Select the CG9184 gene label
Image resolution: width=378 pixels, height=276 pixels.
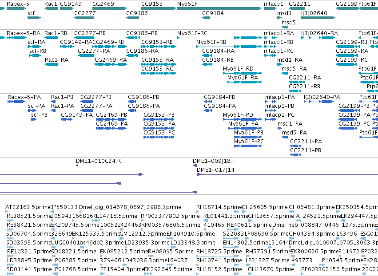[x=213, y=13]
